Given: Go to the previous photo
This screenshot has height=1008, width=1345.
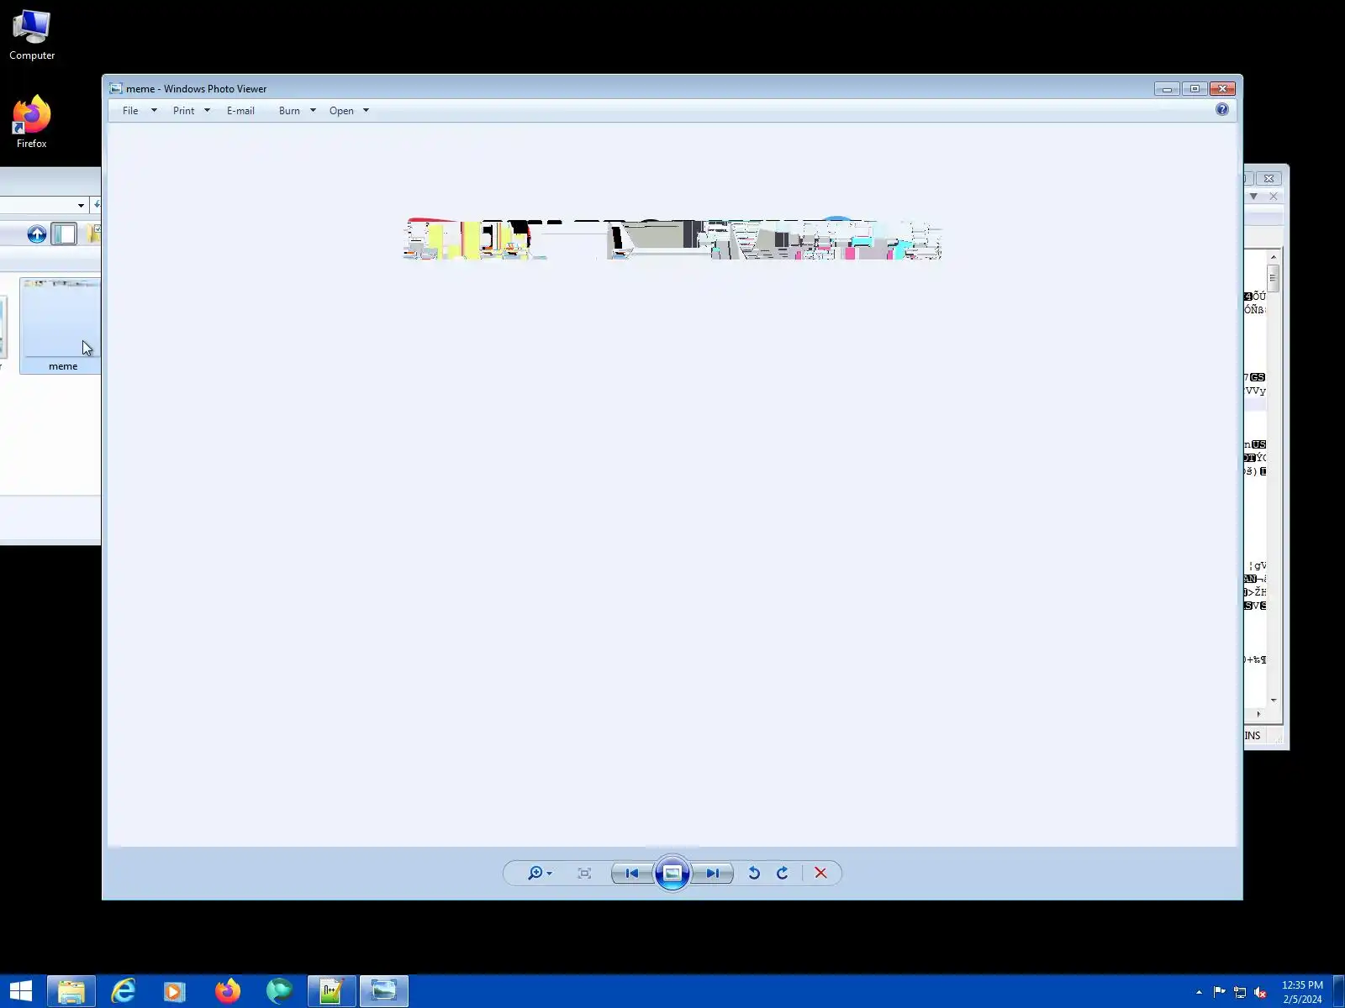Looking at the screenshot, I should [632, 873].
